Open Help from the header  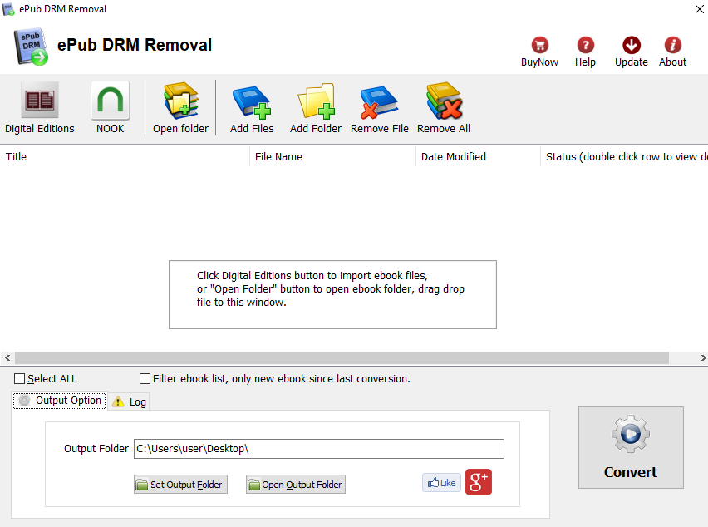(x=585, y=52)
